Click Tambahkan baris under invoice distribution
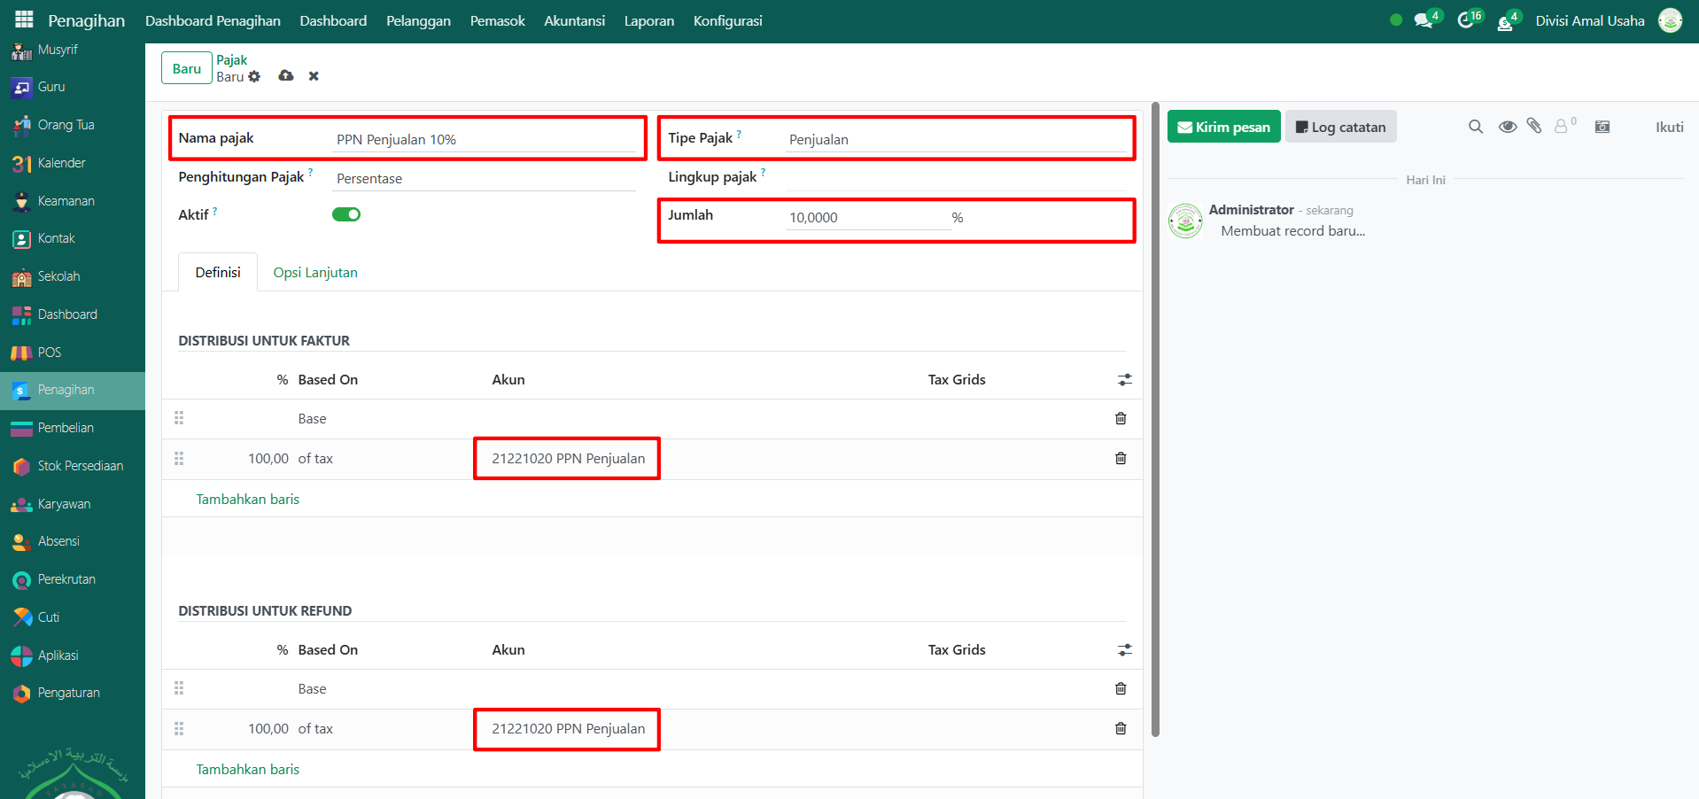The image size is (1699, 799). coord(248,500)
